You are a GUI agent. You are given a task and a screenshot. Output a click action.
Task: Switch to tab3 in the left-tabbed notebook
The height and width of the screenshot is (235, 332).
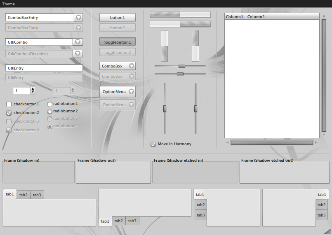[201, 215]
